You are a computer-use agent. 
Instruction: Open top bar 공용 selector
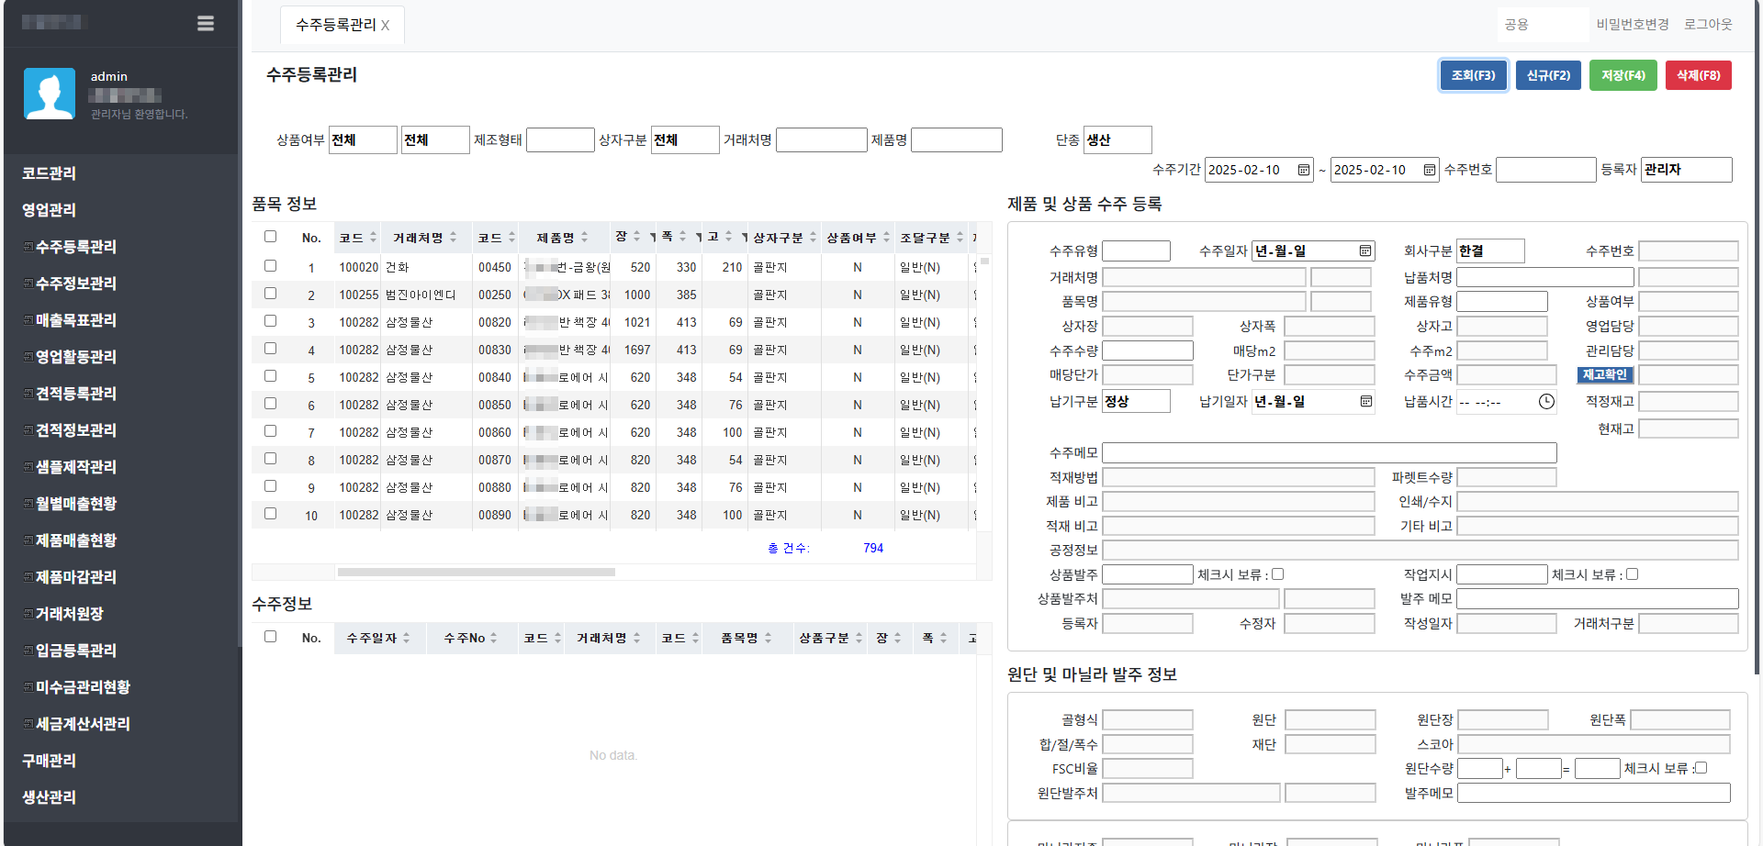pos(1543,25)
